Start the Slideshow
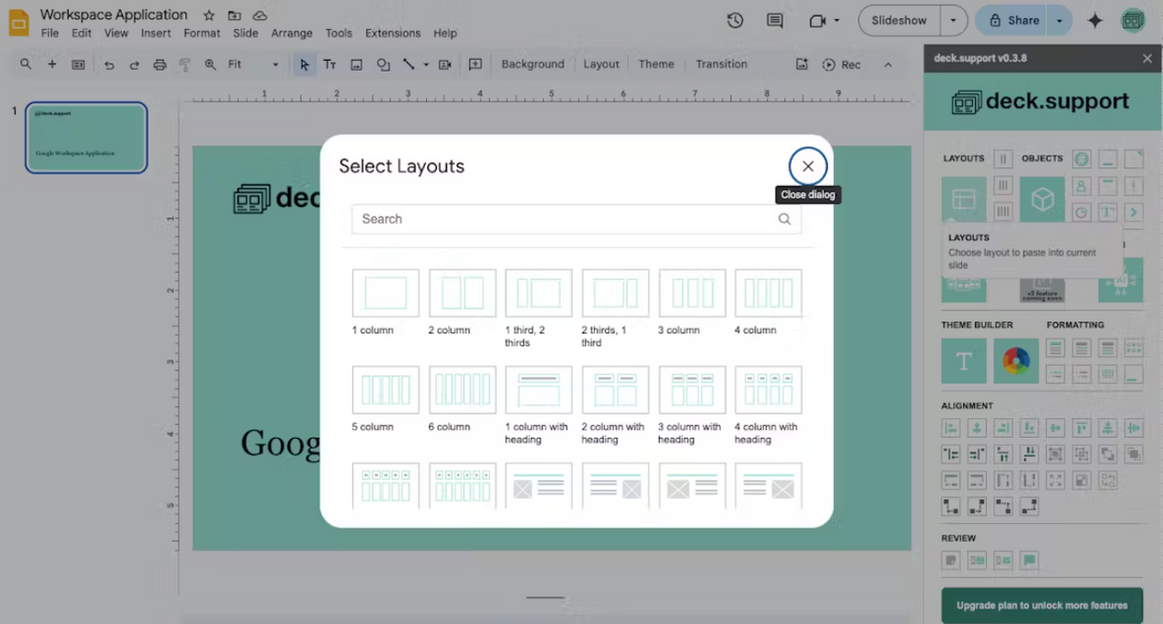1163x624 pixels. pyautogui.click(x=899, y=20)
